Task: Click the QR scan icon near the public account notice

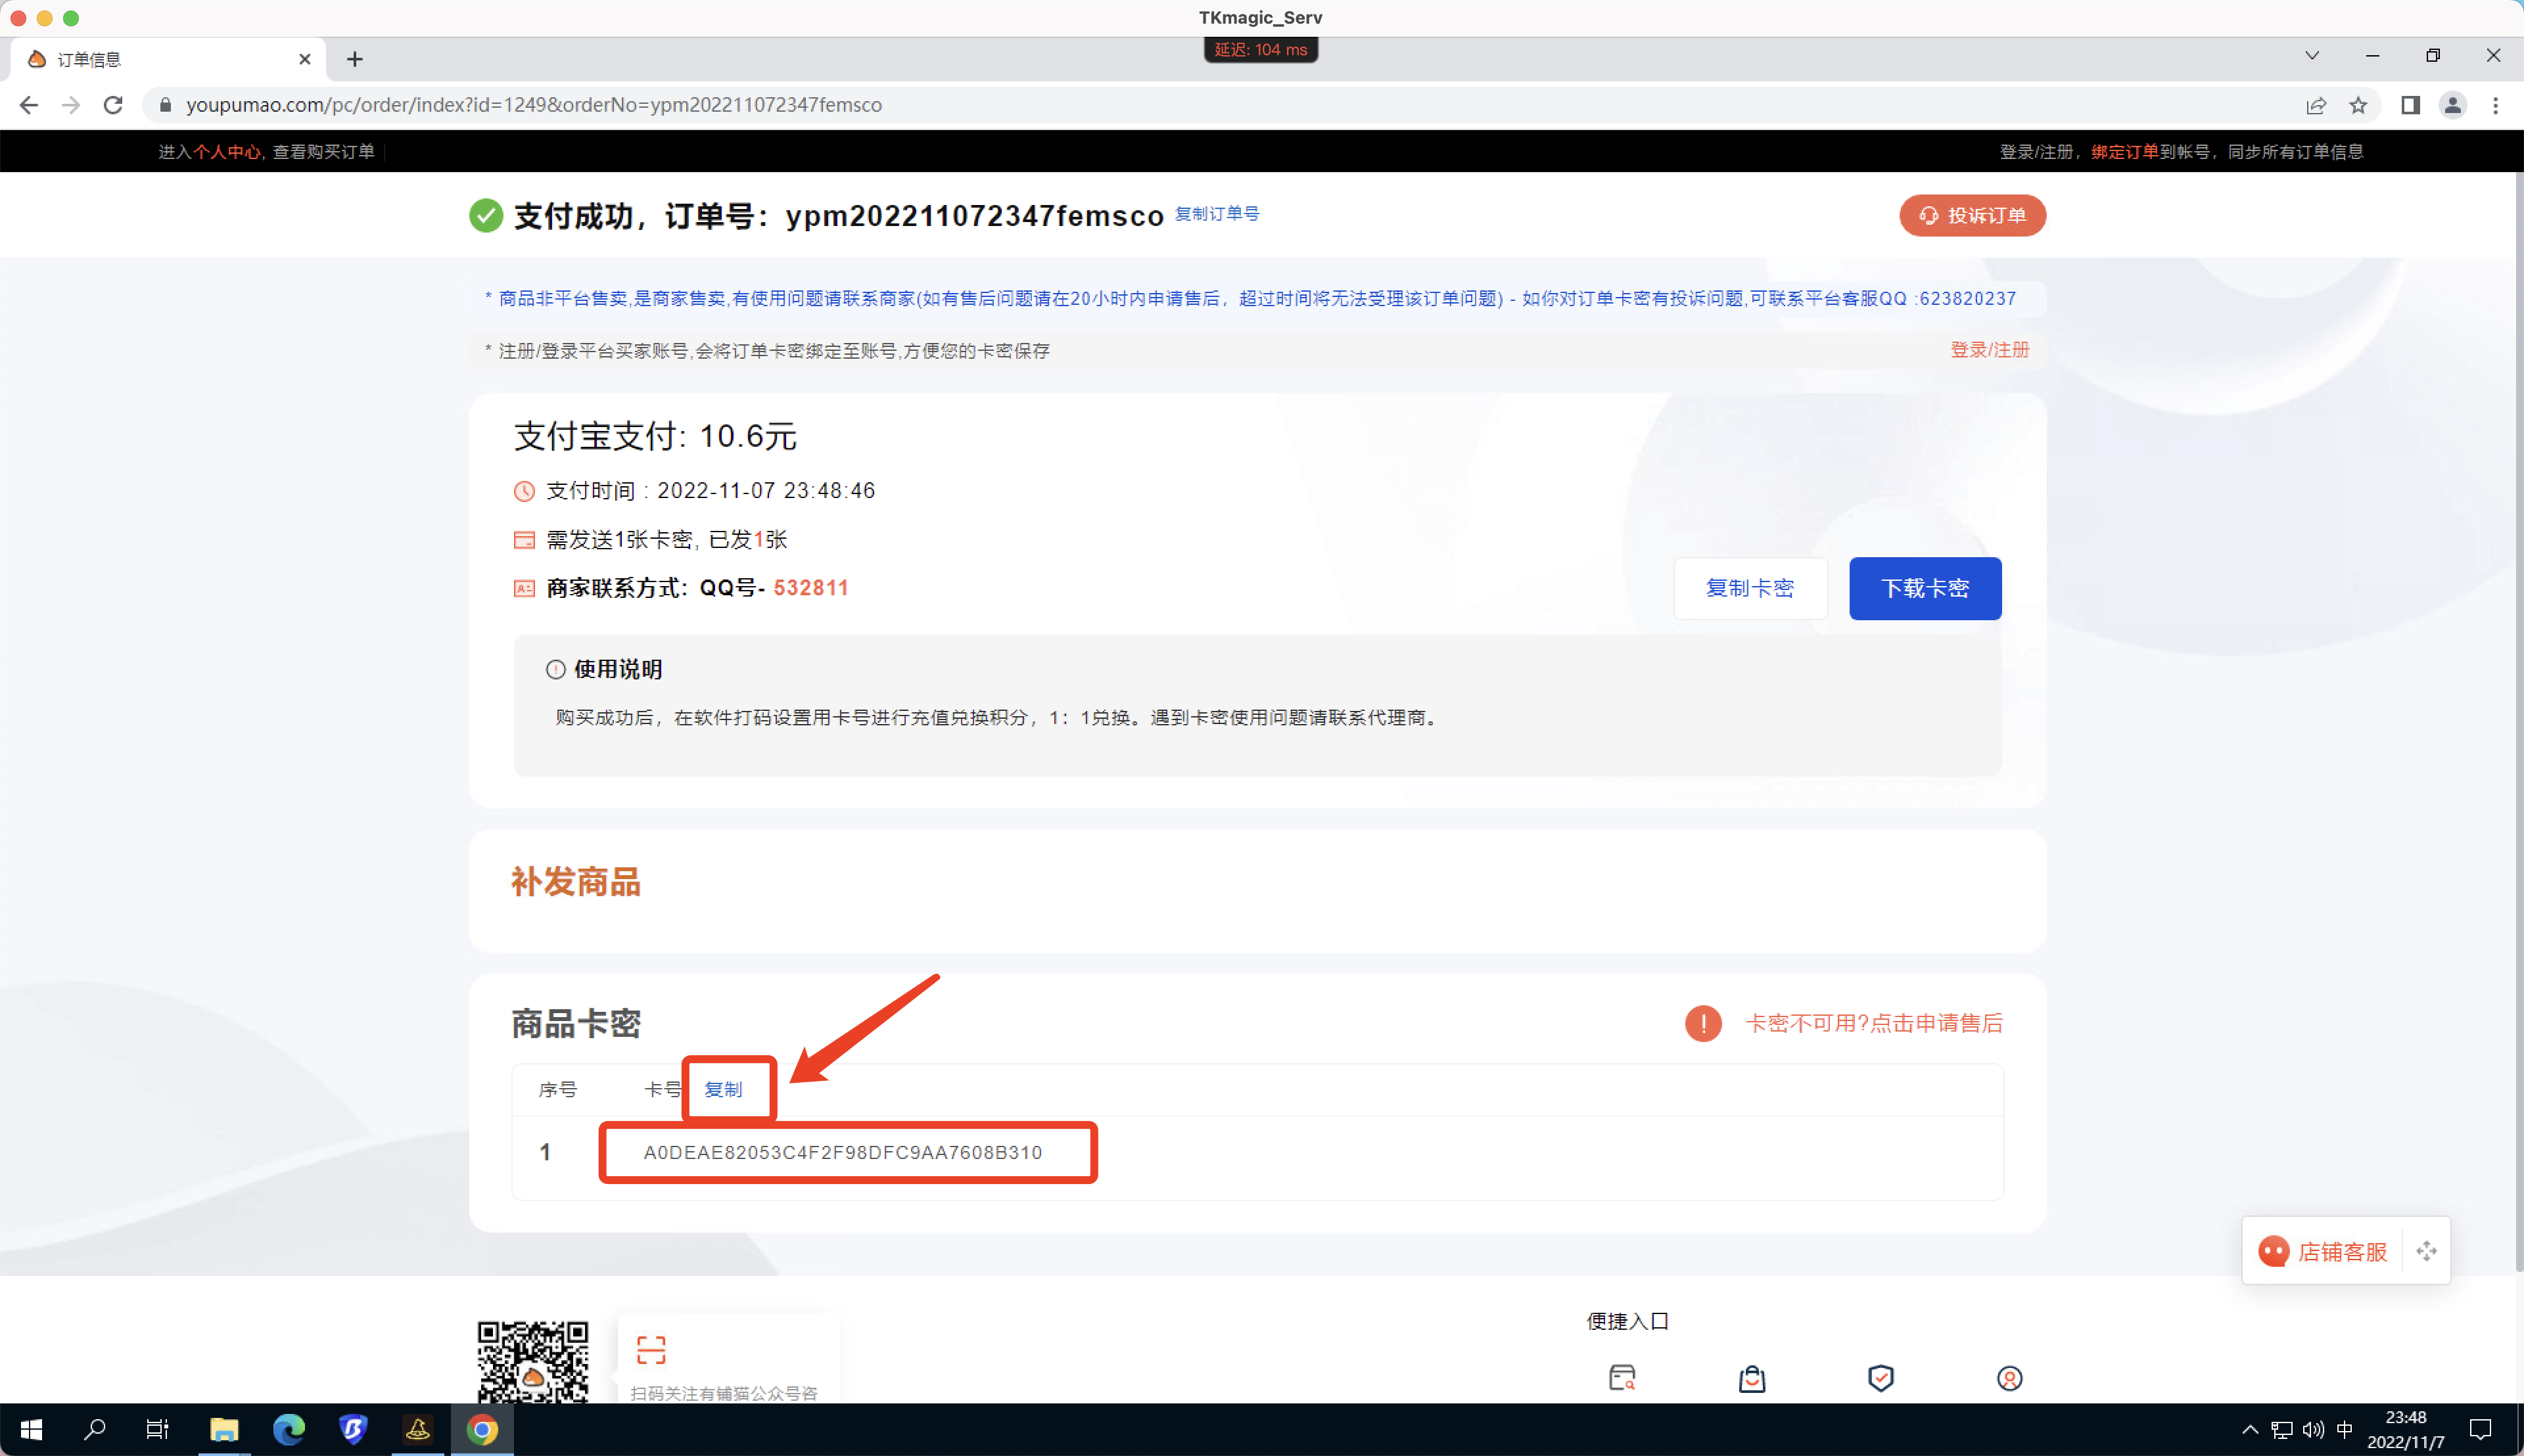Action: tap(652, 1351)
